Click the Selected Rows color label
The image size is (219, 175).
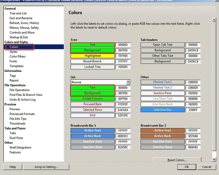(93, 110)
